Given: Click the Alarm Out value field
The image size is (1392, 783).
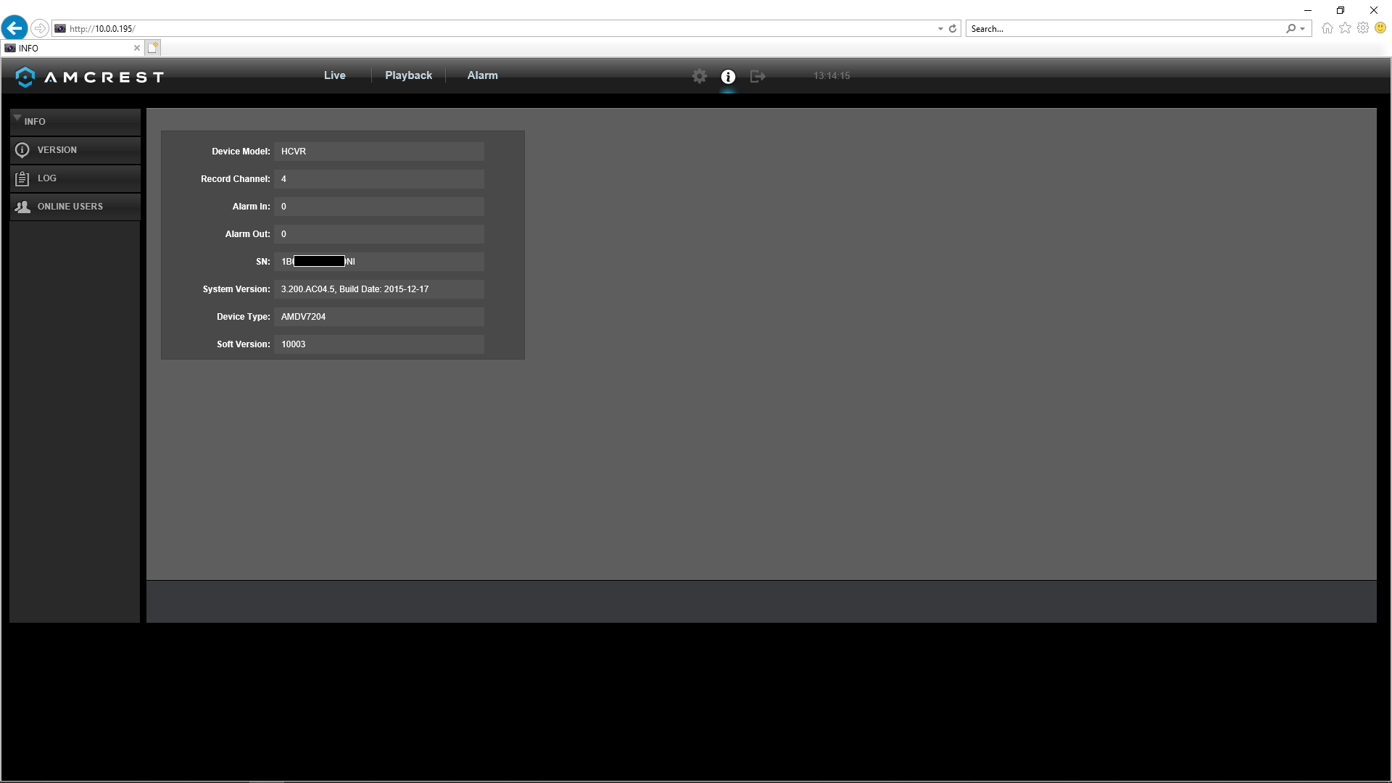Looking at the screenshot, I should [x=379, y=234].
